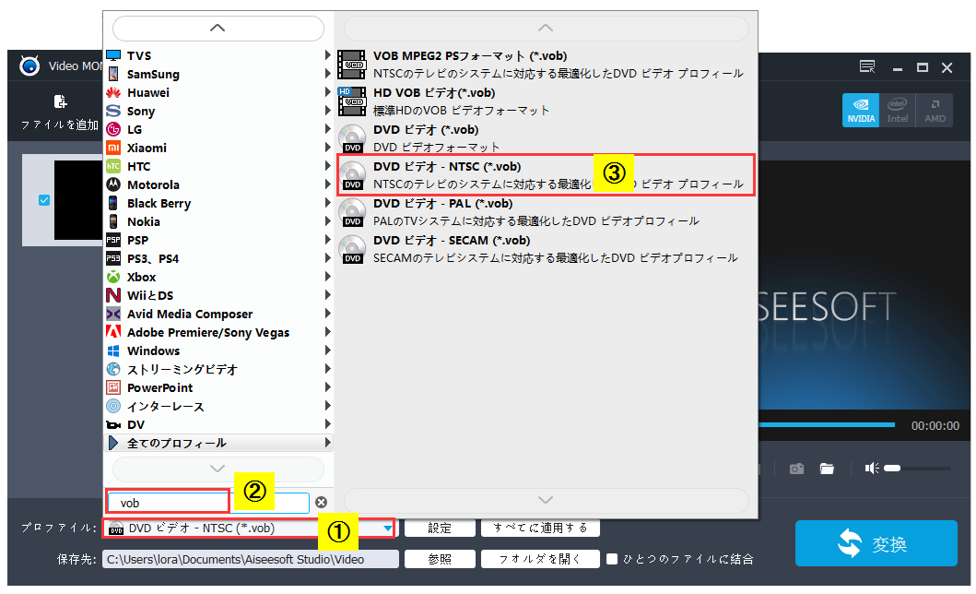Screen dimensions: 976x594
Task: Select Black Berry category
Action: pos(218,203)
